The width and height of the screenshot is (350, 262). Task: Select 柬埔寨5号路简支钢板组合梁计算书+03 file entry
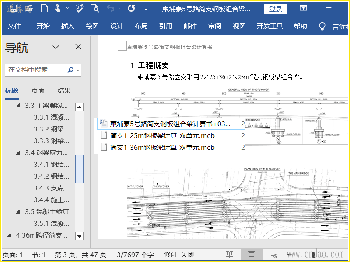170,124
